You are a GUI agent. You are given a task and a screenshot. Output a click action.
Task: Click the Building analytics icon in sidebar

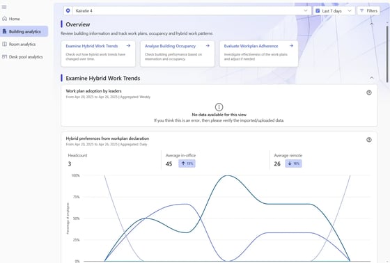(x=4, y=31)
